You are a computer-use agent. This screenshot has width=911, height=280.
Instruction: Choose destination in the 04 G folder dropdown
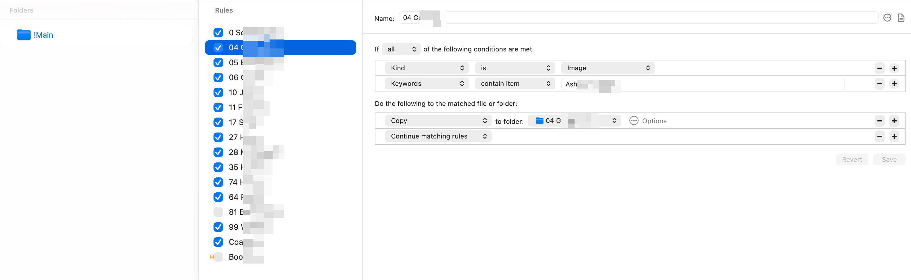tap(574, 121)
